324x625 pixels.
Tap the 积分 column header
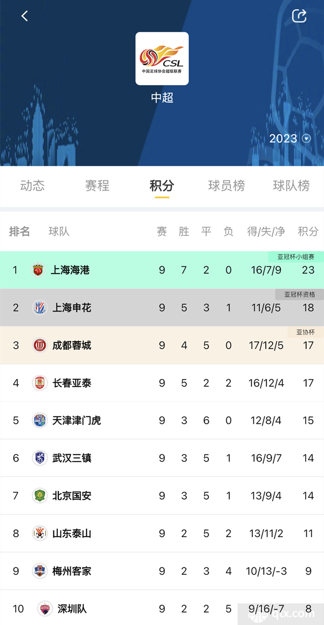click(x=308, y=231)
